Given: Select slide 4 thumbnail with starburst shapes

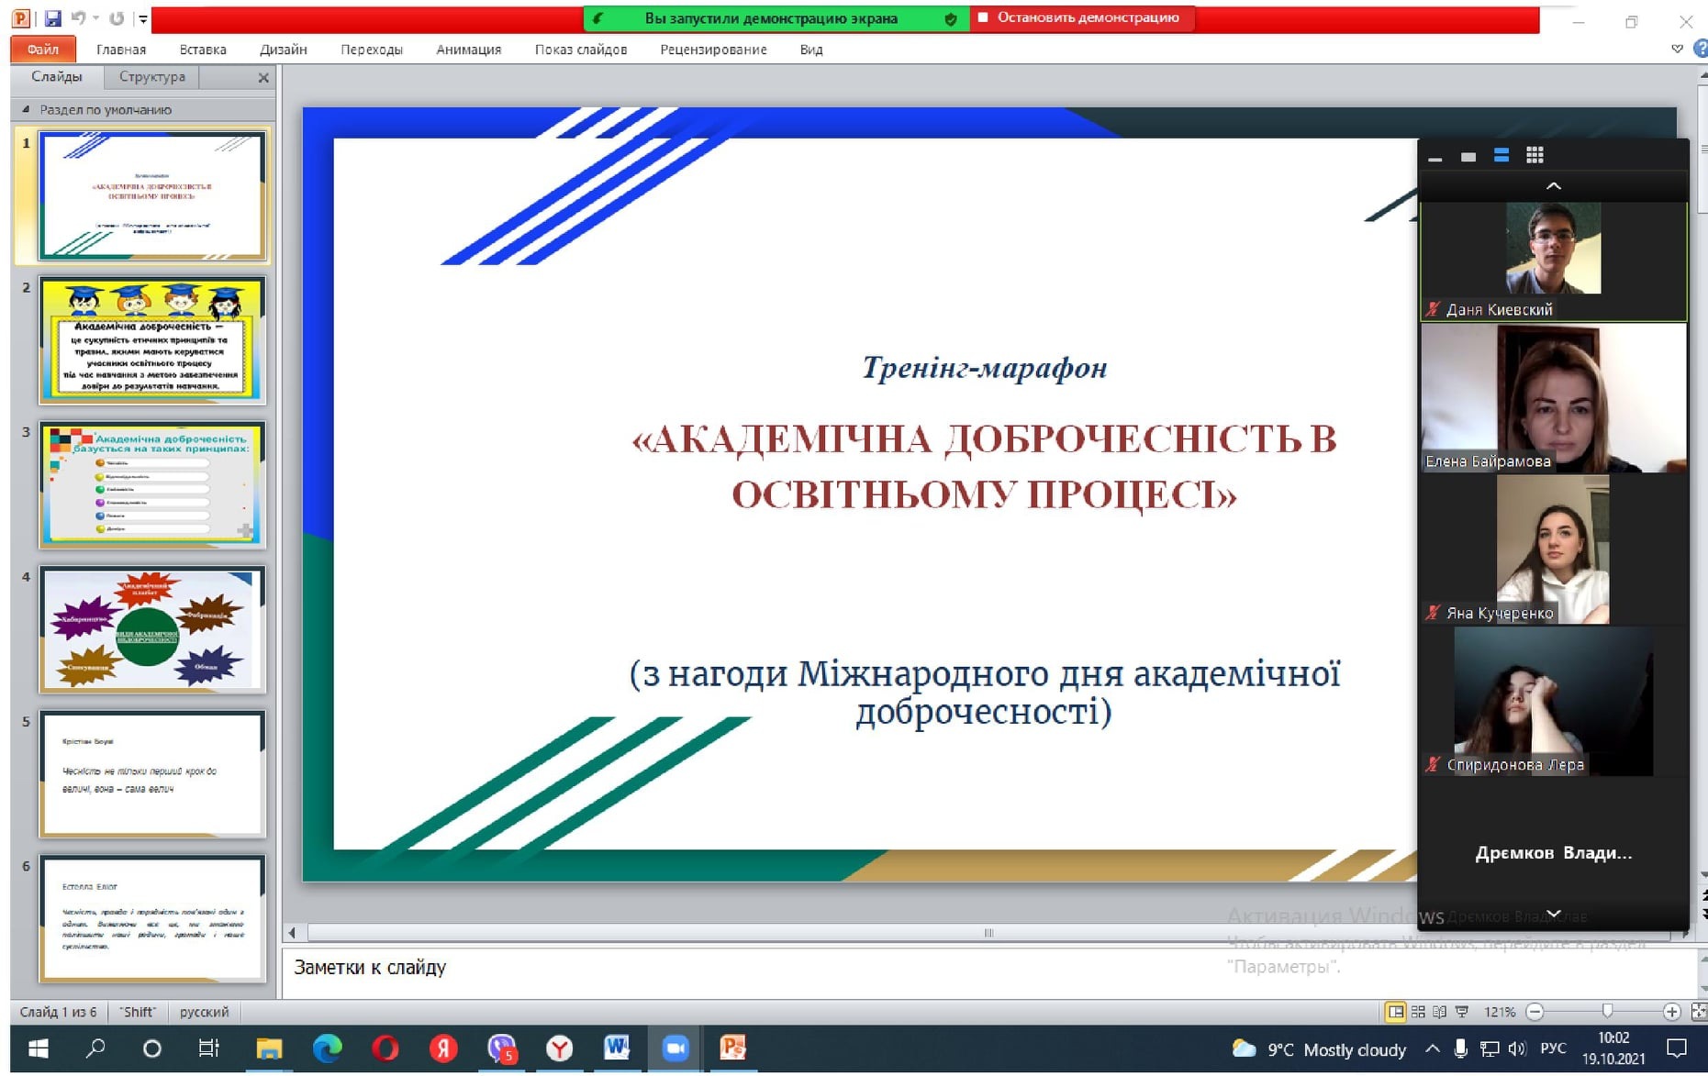Looking at the screenshot, I should (152, 629).
